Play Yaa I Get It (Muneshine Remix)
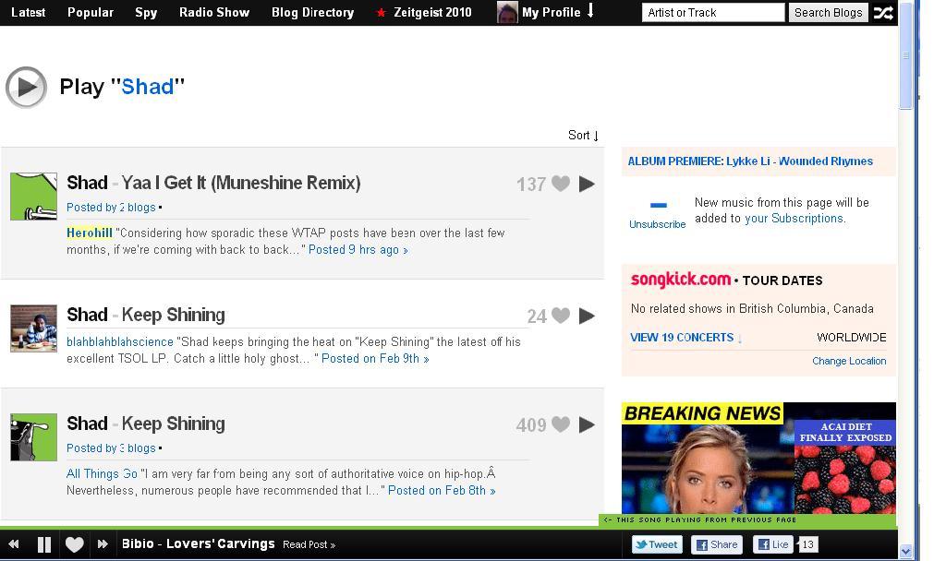This screenshot has width=946, height=561. [x=587, y=184]
